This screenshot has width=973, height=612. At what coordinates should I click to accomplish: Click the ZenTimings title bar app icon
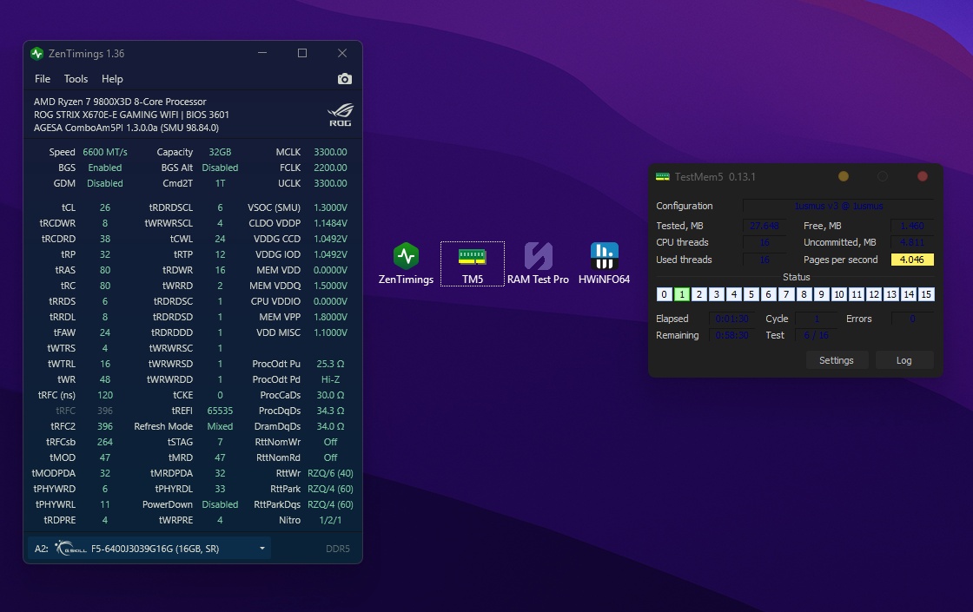click(x=36, y=53)
